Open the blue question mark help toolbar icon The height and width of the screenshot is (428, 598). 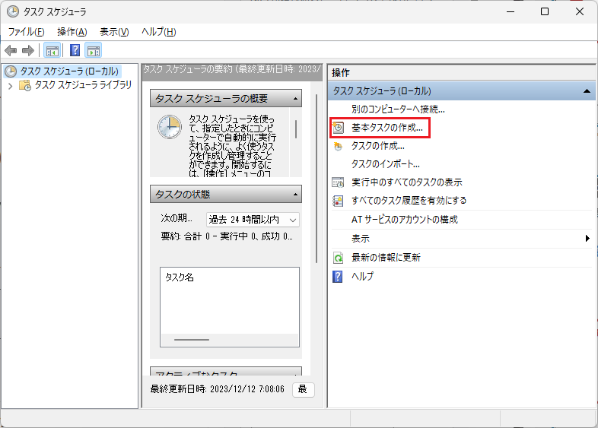click(x=75, y=50)
